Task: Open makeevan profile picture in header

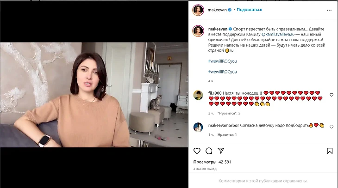Action: tap(198, 10)
